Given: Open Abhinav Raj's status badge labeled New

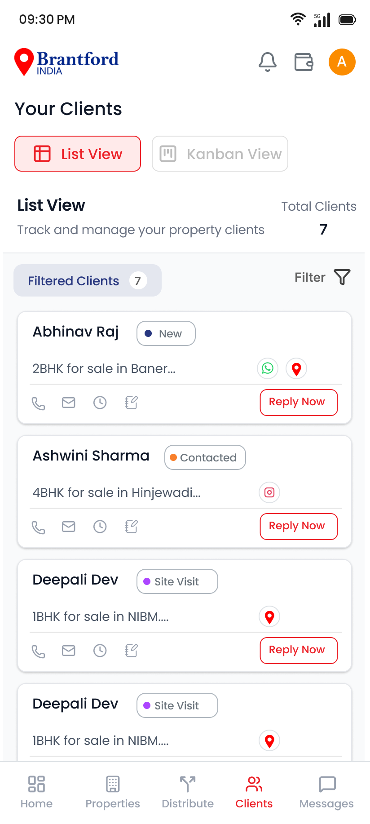Looking at the screenshot, I should [x=166, y=333].
